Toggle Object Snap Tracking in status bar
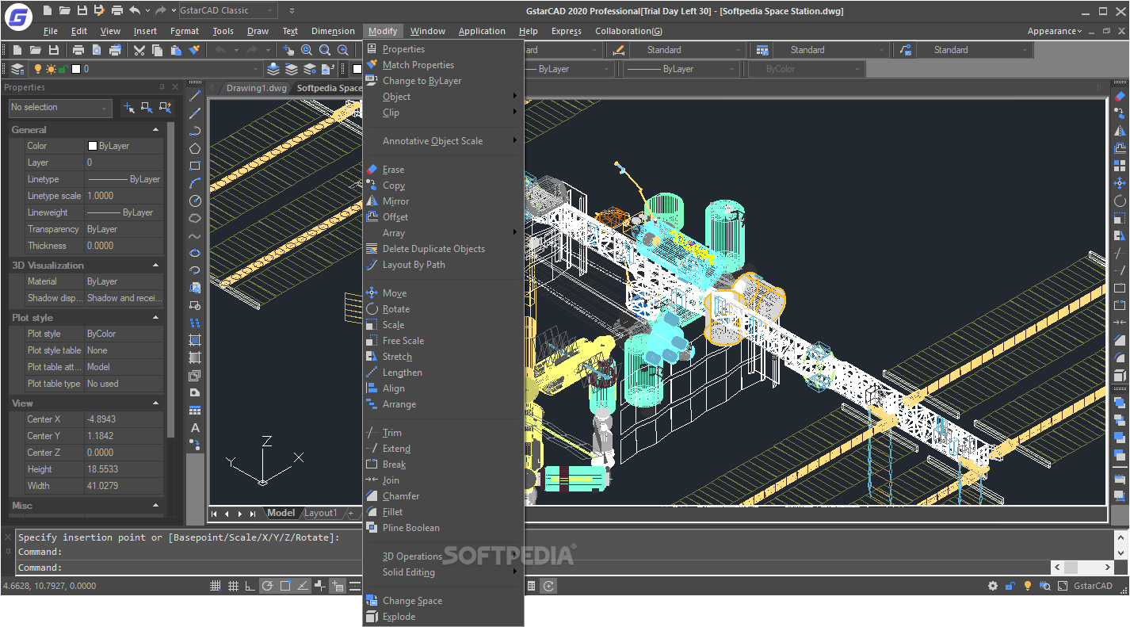Viewport: 1130px width, 627px height. [303, 586]
